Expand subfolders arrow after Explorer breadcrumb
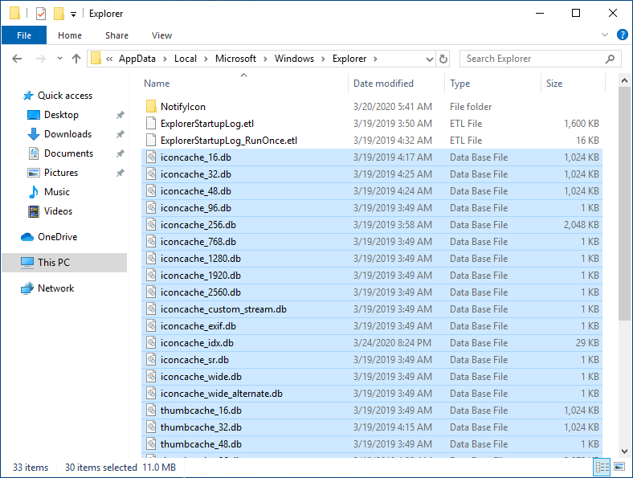 click(x=375, y=59)
